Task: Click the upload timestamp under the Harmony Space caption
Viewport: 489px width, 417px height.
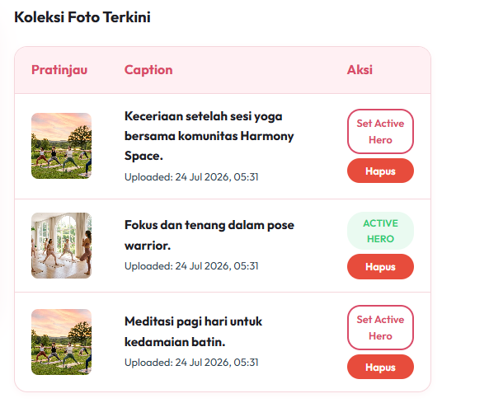Action: point(191,177)
